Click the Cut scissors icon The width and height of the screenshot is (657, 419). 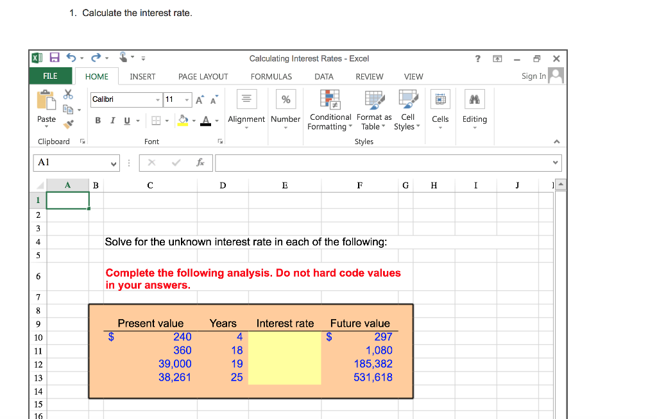[68, 94]
